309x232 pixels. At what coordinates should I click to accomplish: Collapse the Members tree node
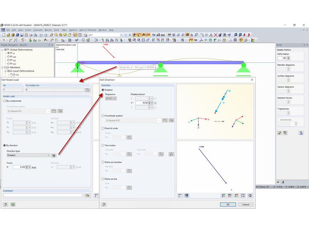[2, 68]
